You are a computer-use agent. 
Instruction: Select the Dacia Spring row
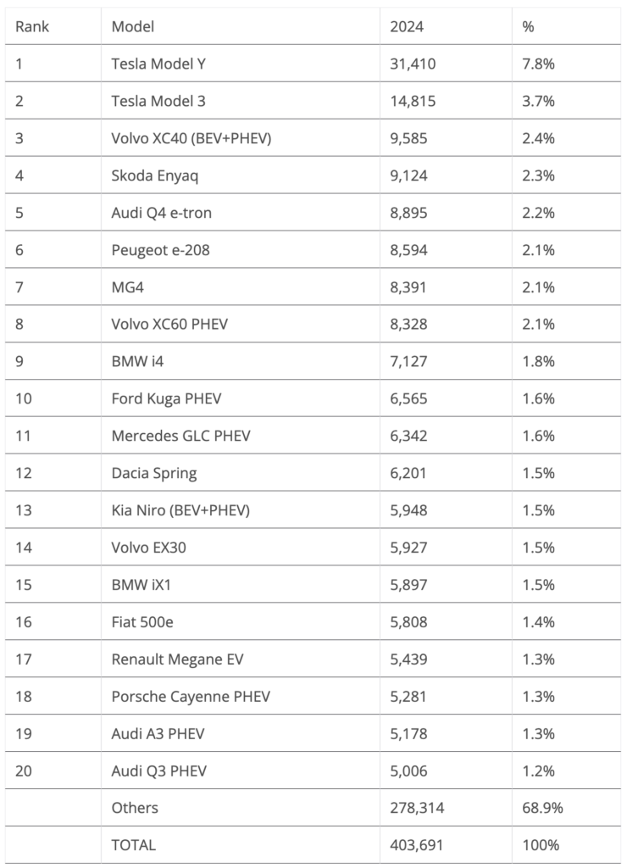pos(313,473)
